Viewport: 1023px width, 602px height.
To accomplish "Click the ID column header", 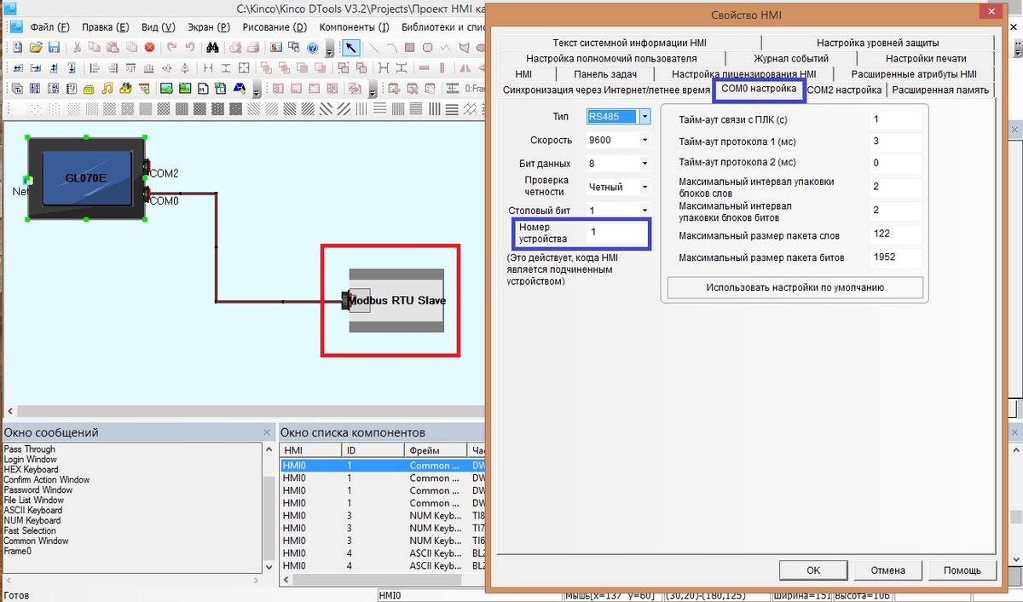I will tap(373, 450).
